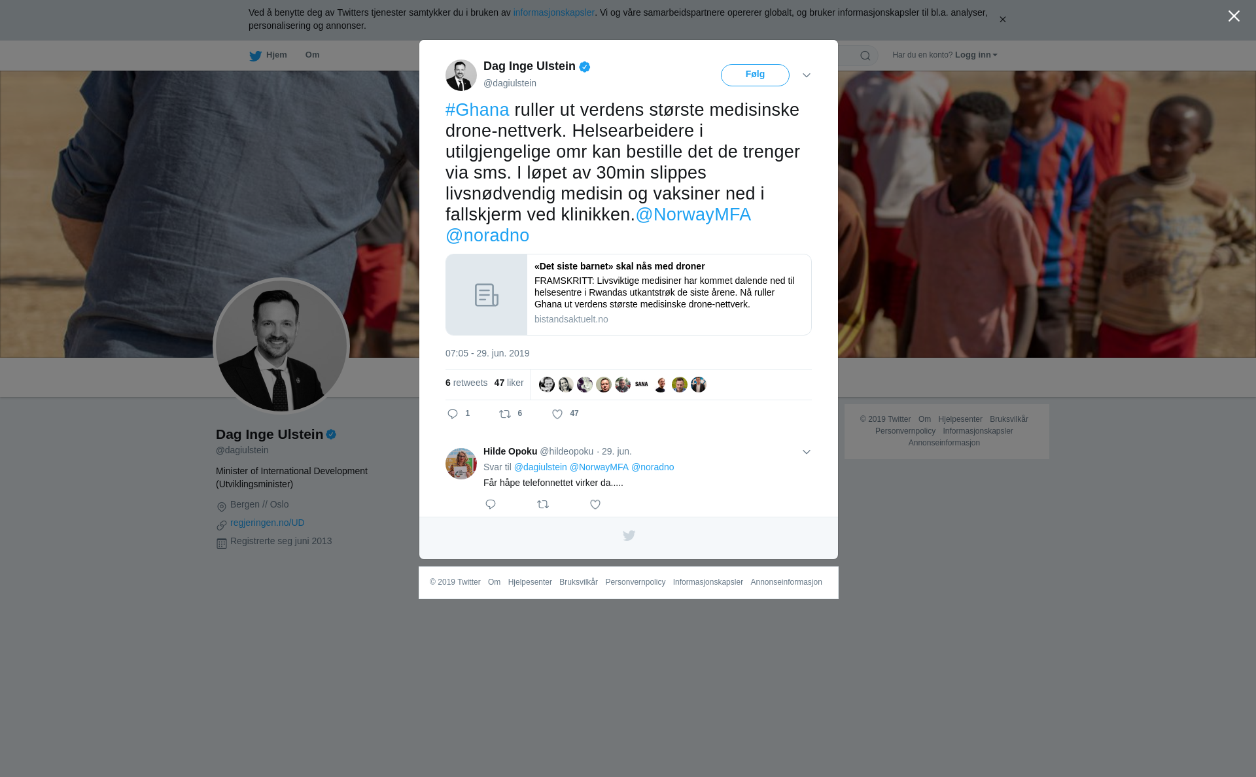Screen dimensions: 1256x777
Task: Click the search magnifier icon
Action: pyautogui.click(x=865, y=56)
